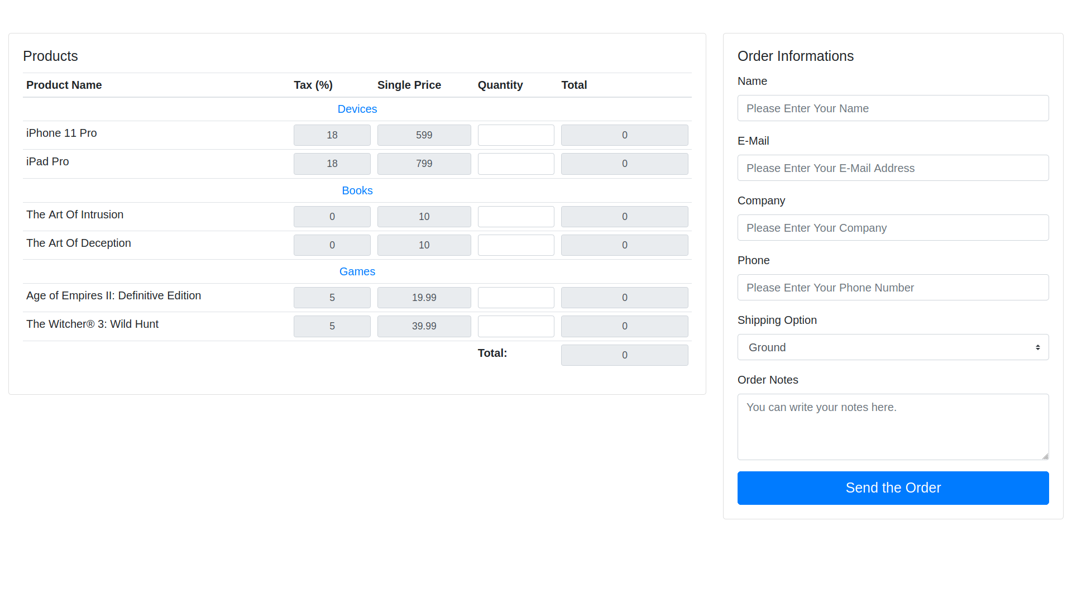The height and width of the screenshot is (602, 1072).
Task: Click the Order Notes text area
Action: 892,426
